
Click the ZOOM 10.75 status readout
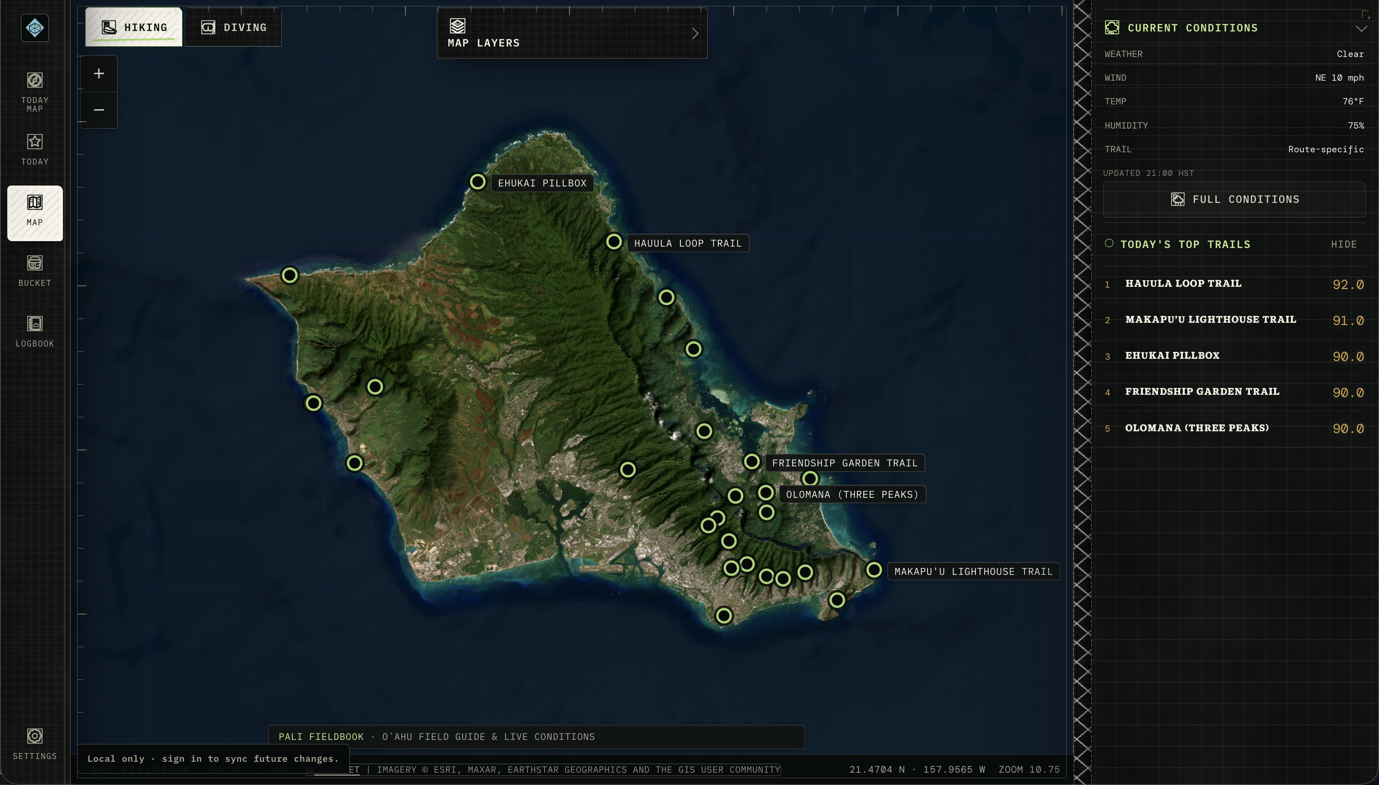click(x=1029, y=770)
